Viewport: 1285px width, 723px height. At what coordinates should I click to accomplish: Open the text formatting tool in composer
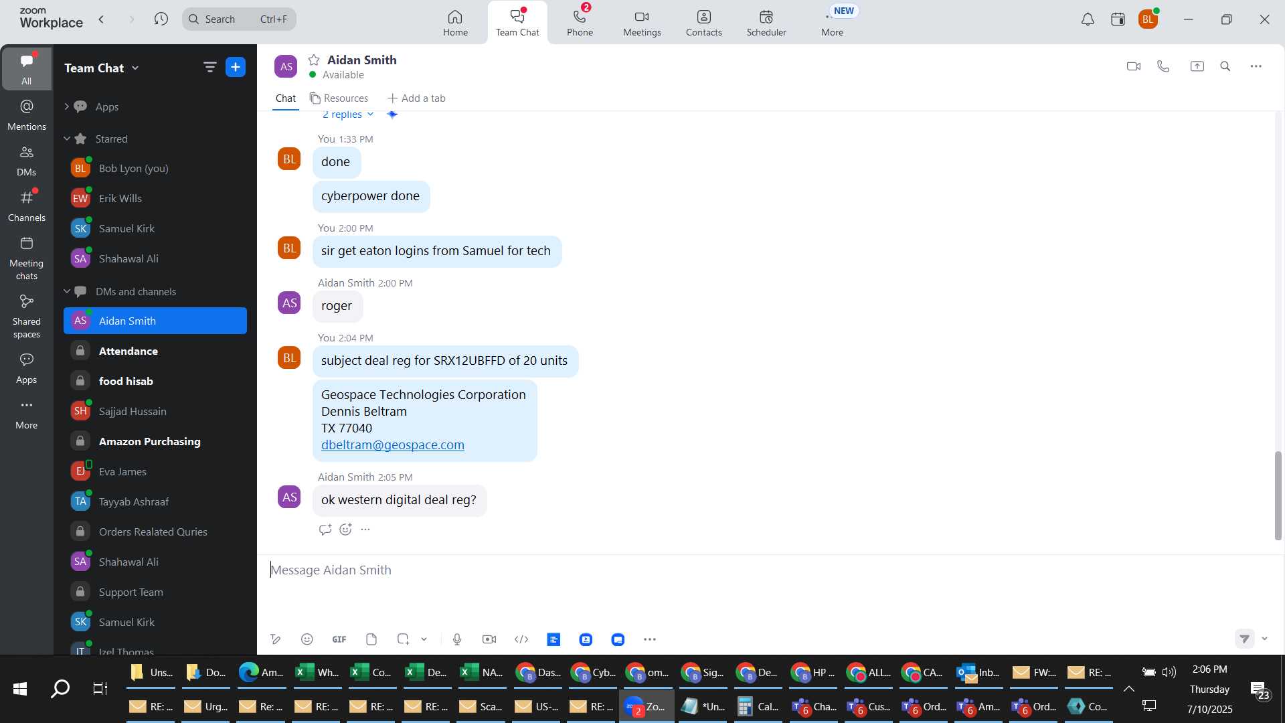tap(275, 640)
